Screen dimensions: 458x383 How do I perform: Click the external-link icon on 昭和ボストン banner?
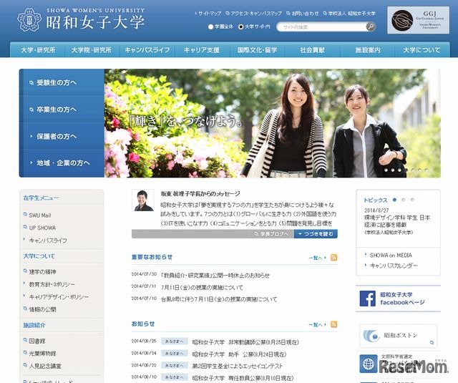(x=432, y=342)
